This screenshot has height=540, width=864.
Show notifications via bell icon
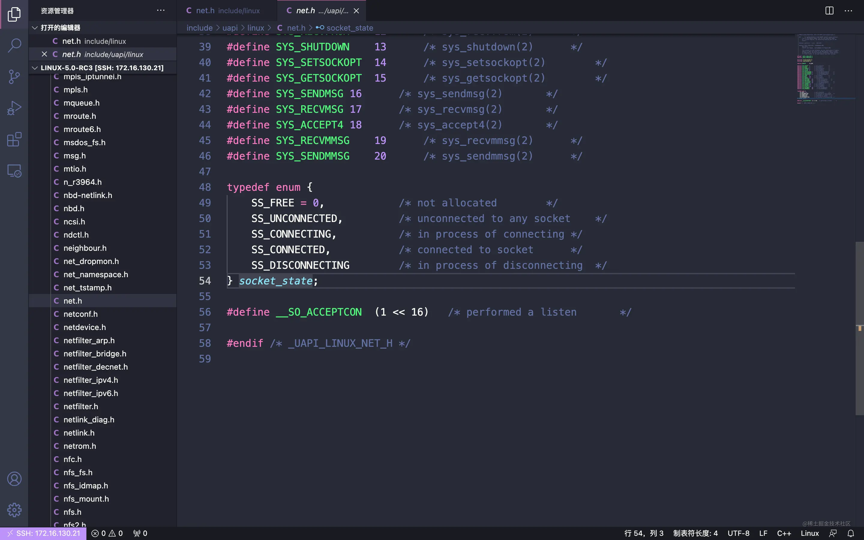[x=851, y=533]
